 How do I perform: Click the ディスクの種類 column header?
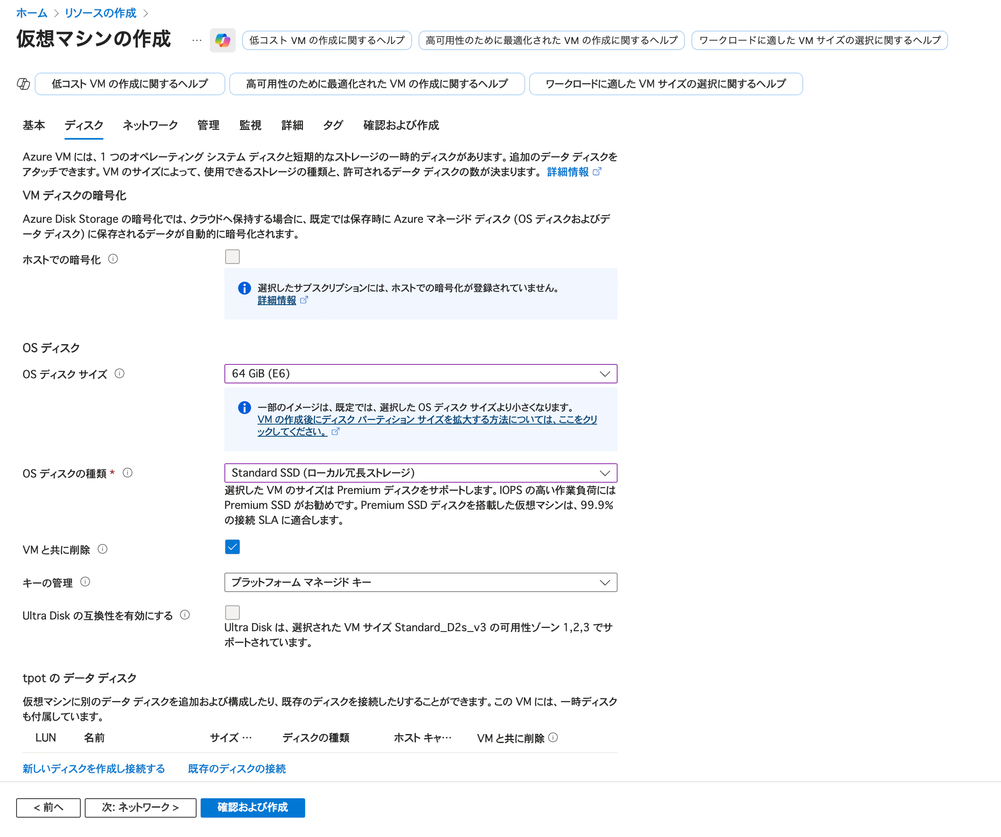click(316, 738)
